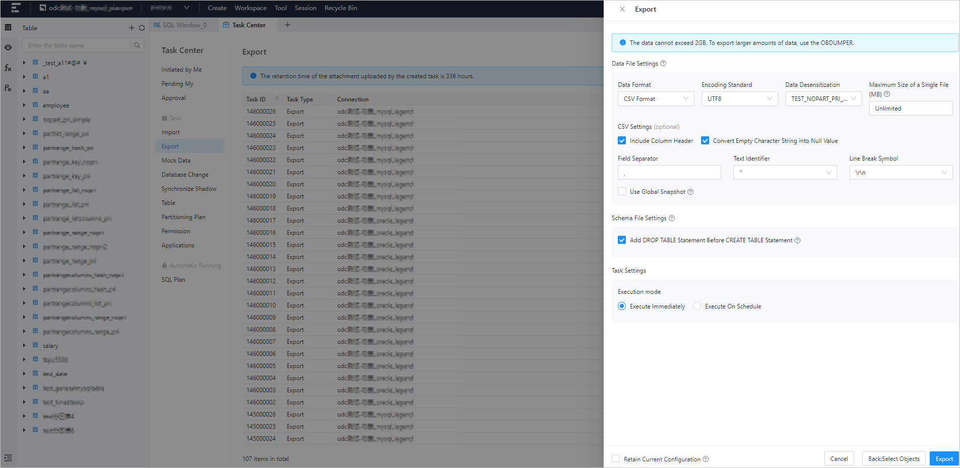Enable Use Global Snapshot checkbox

pos(622,192)
